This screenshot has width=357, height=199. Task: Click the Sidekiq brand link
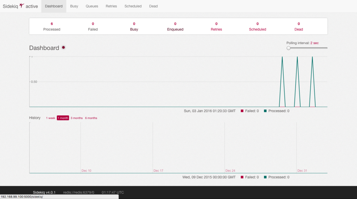coord(10,6)
